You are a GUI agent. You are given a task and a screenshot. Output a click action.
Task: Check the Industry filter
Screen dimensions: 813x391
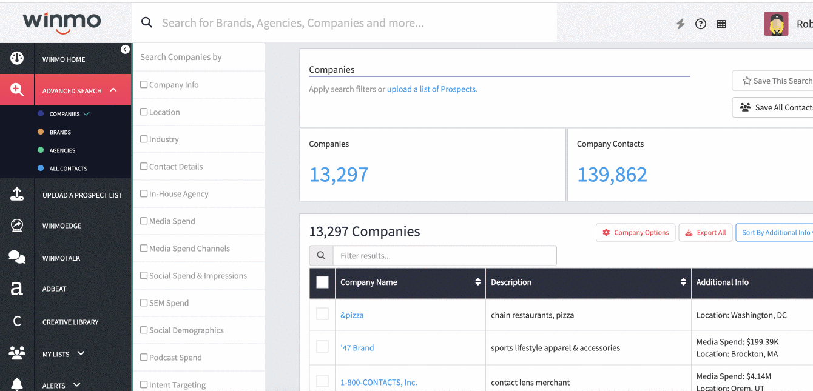144,139
